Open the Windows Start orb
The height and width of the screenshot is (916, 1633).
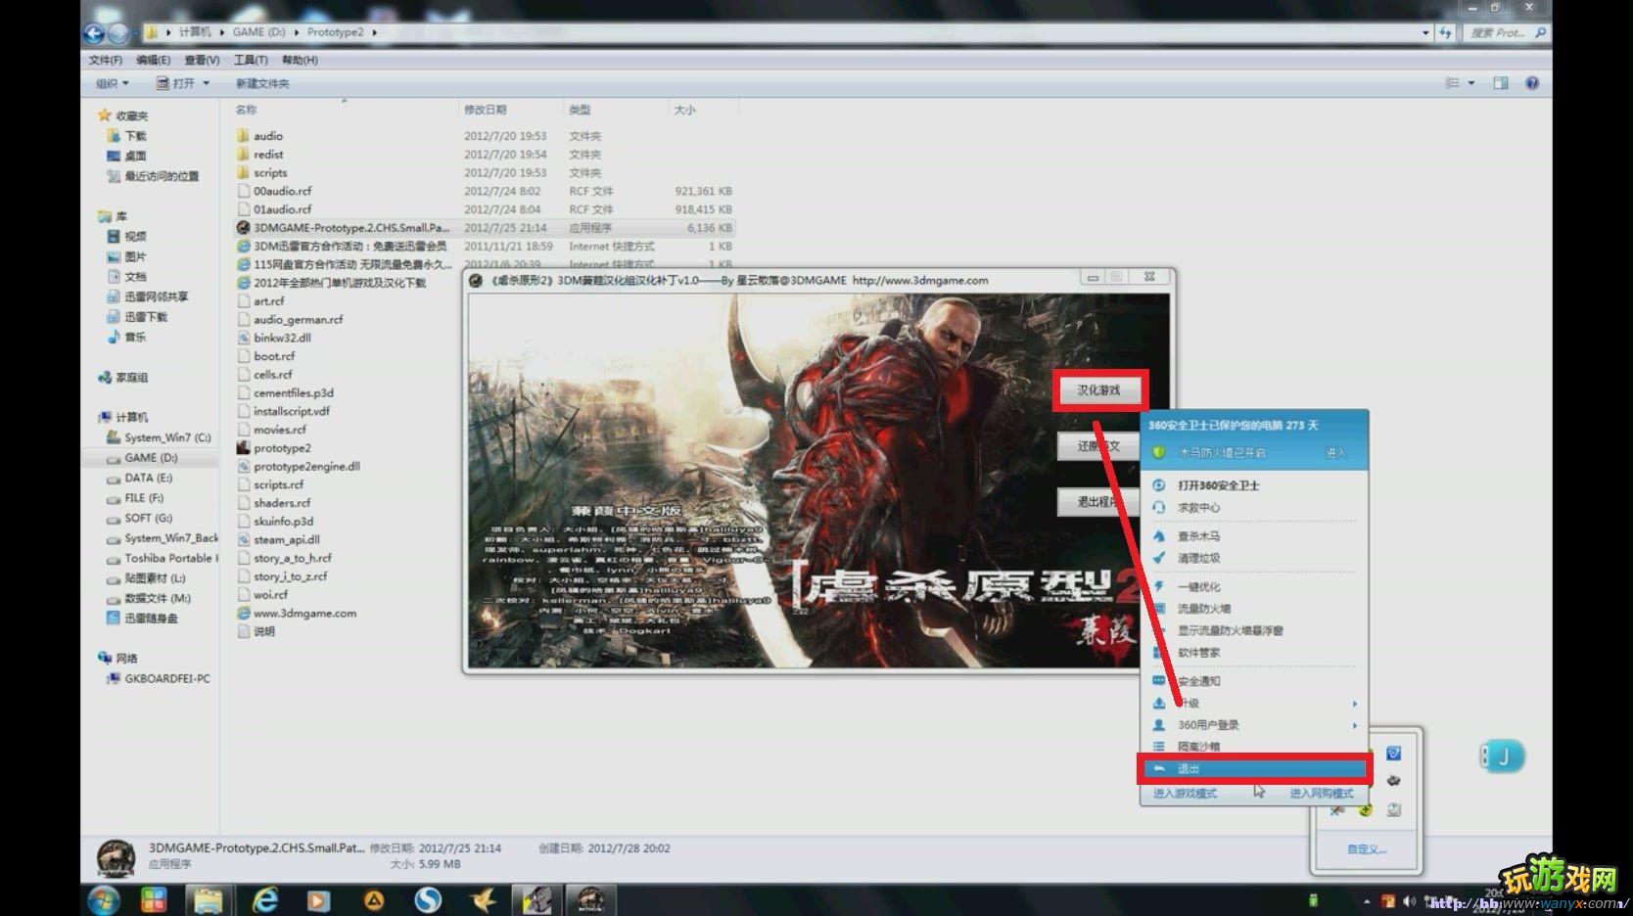(104, 899)
